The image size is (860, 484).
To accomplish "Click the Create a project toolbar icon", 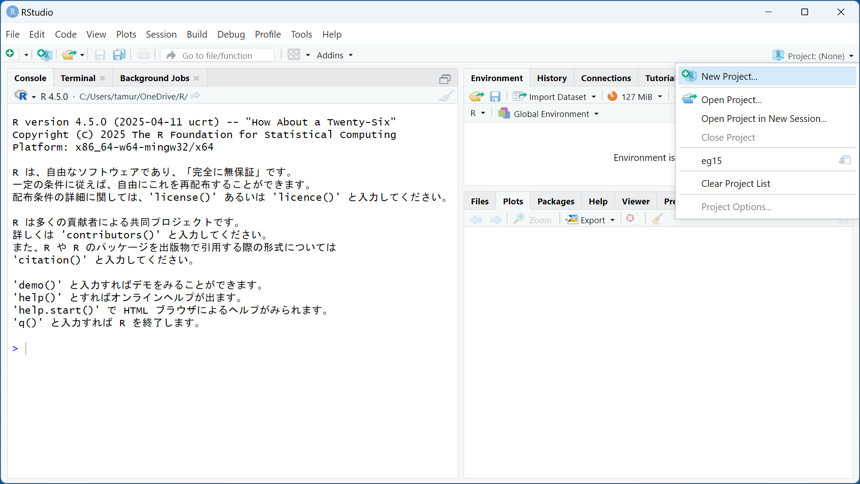I will [x=44, y=55].
